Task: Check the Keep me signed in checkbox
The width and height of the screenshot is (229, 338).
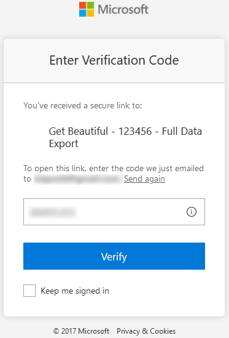Action: click(x=29, y=291)
